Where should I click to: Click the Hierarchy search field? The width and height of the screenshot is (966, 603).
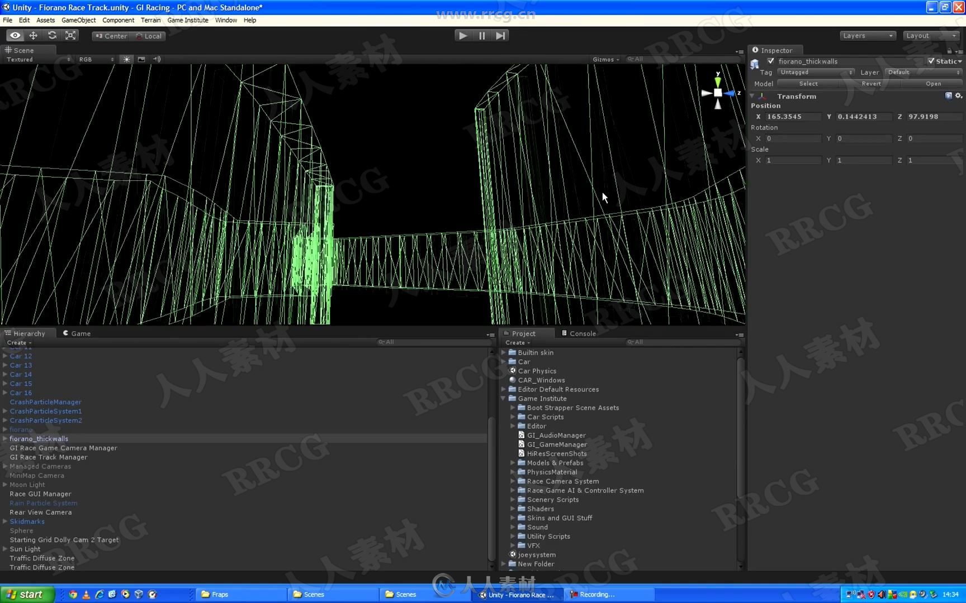coord(433,342)
